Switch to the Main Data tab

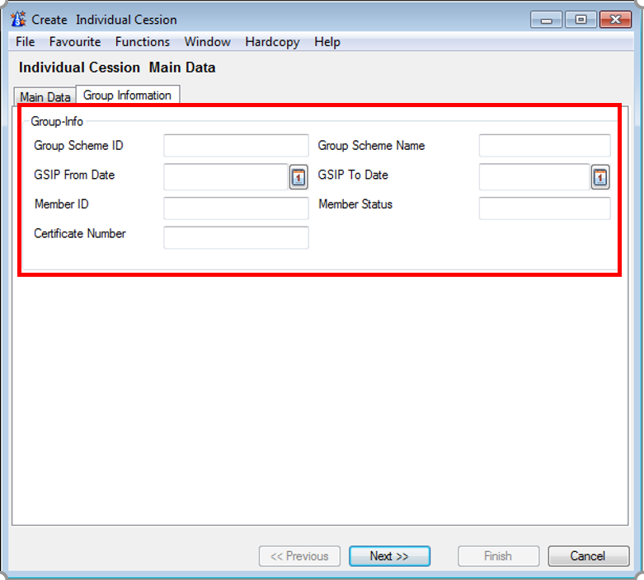tap(45, 97)
